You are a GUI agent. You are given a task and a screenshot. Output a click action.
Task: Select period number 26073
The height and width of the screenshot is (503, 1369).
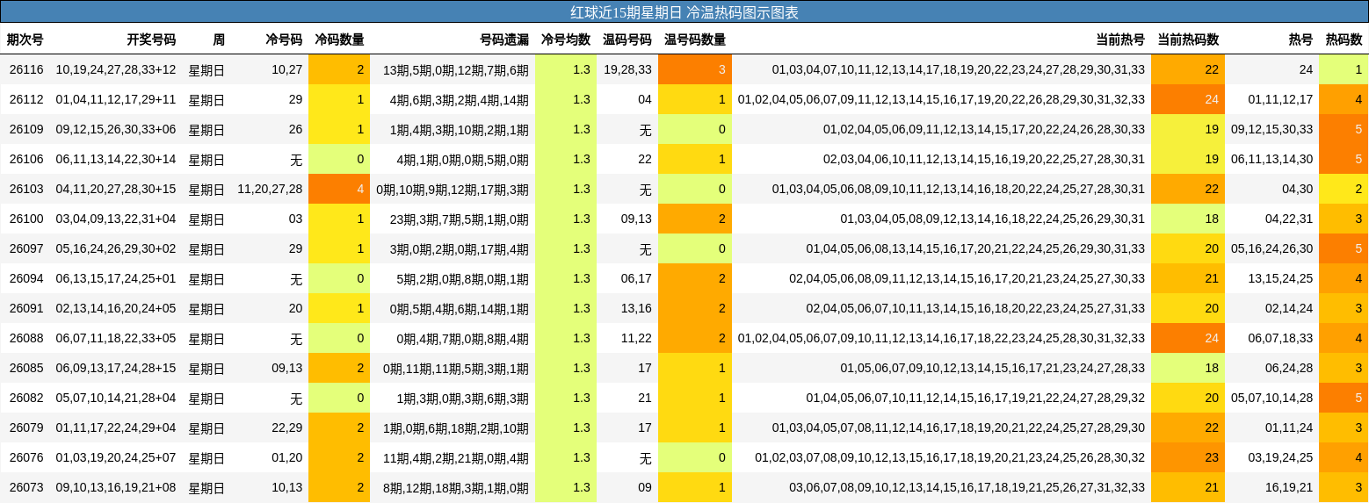[x=26, y=487]
